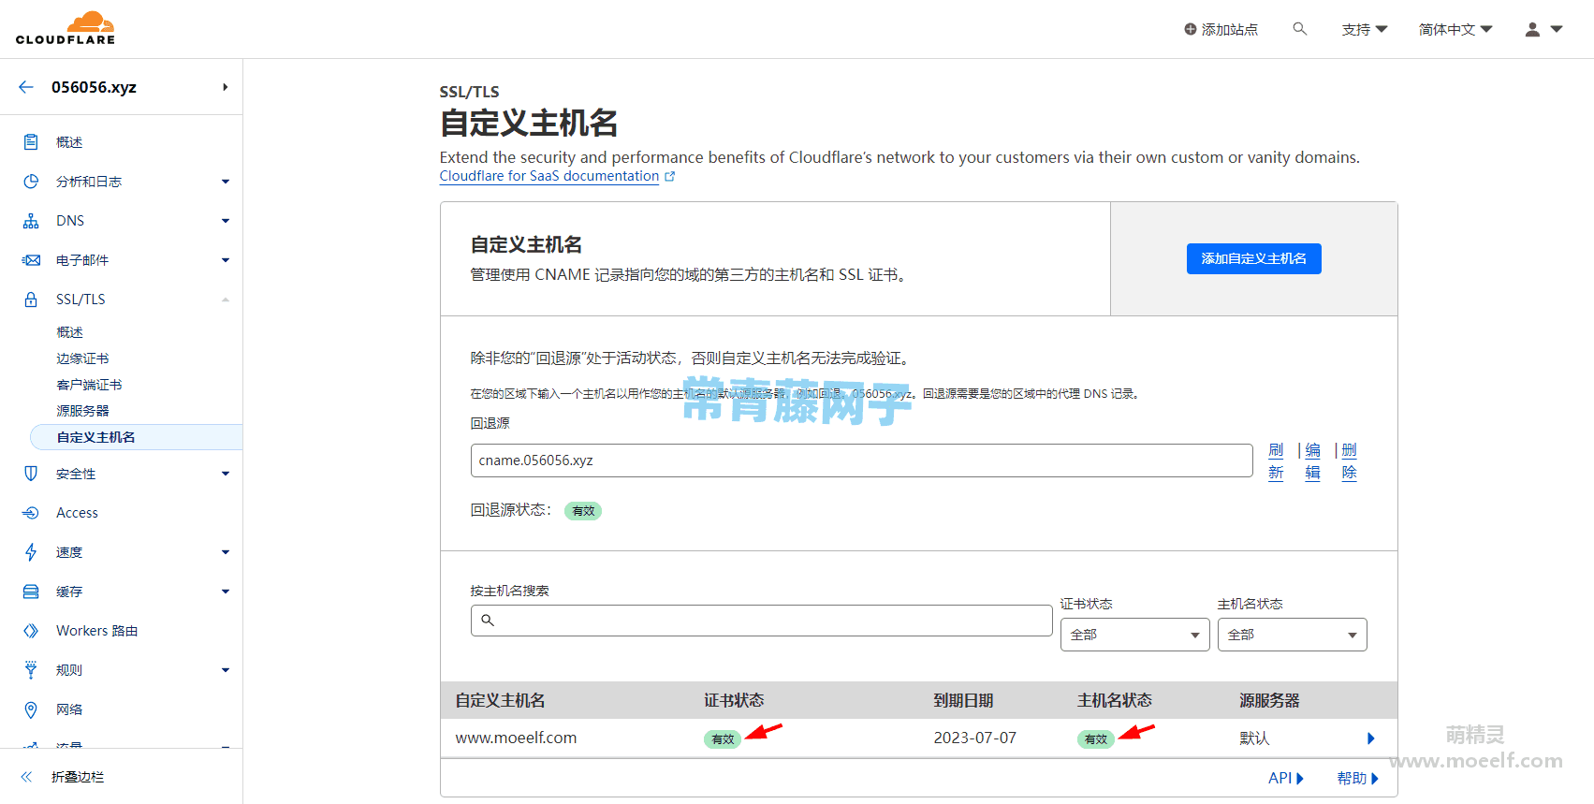Open the 主机名状态 全部 dropdown
The width and height of the screenshot is (1594, 804).
tap(1293, 635)
